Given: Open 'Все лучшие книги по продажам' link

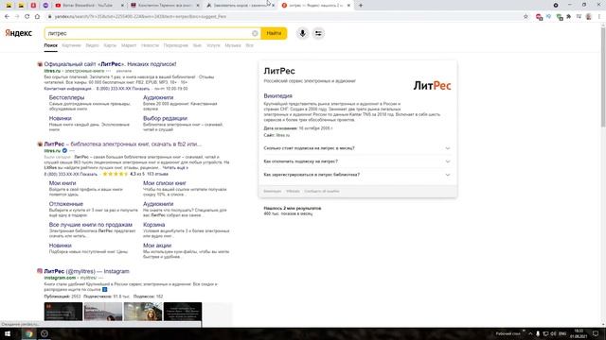Looking at the screenshot, I should tap(91, 225).
